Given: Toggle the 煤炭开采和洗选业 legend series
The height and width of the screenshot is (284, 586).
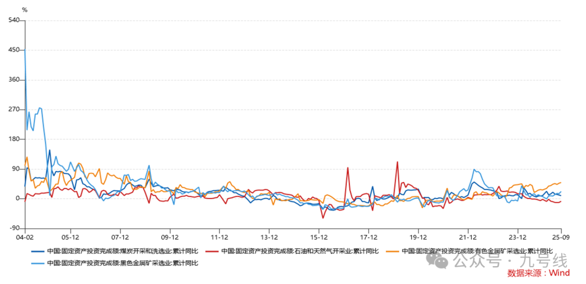Looking at the screenshot, I should click(122, 251).
